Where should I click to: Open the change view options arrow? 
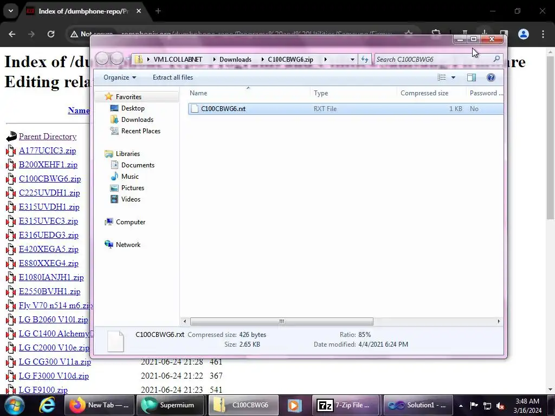[453, 77]
